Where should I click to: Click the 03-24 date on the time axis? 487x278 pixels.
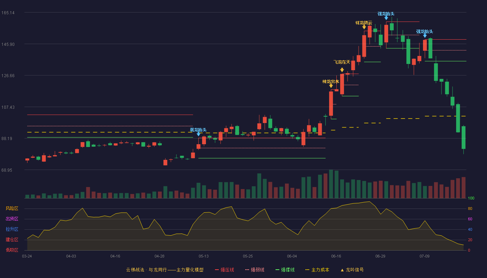(27, 256)
